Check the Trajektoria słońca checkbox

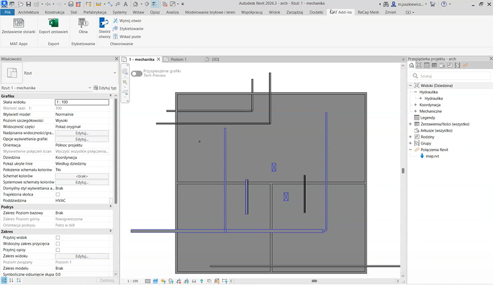coord(58,194)
